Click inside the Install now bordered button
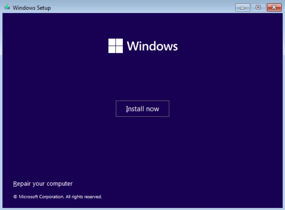Image resolution: width=285 pixels, height=210 pixels. [142, 109]
